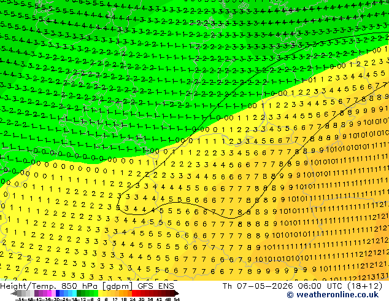Viewport: 389px width, 301px height.
Task: Click the cyan legend swatch
Action: (74, 294)
